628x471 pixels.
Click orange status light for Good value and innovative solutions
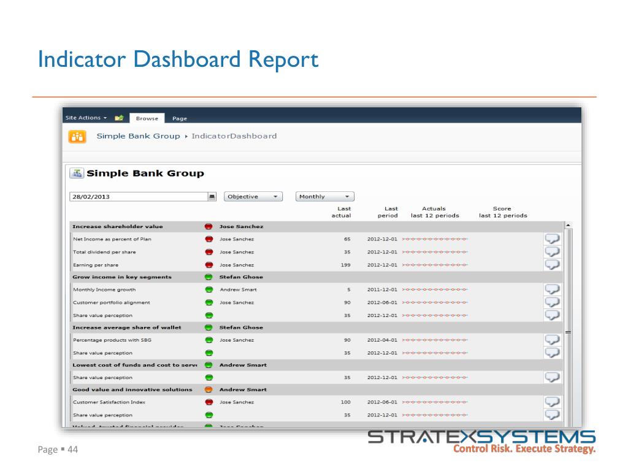(209, 389)
